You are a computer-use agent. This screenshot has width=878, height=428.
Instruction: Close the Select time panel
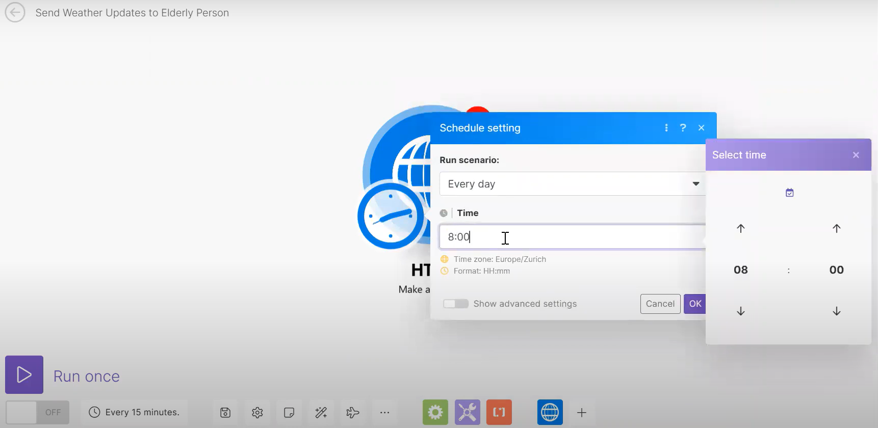pyautogui.click(x=856, y=155)
